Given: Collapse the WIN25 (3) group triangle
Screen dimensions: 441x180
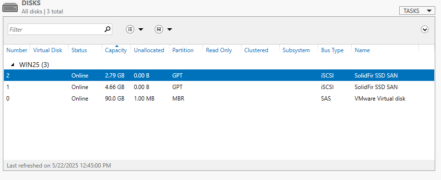Looking at the screenshot, I should [12, 65].
